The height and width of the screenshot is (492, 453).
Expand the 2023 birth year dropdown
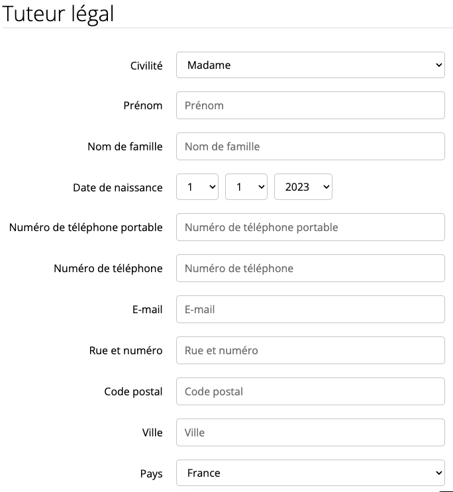(303, 187)
